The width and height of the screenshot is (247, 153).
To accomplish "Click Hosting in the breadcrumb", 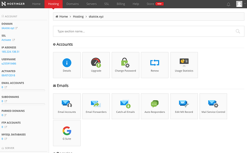I will pyautogui.click(x=78, y=16).
